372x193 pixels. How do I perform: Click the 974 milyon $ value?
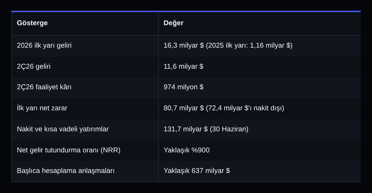[x=183, y=87]
